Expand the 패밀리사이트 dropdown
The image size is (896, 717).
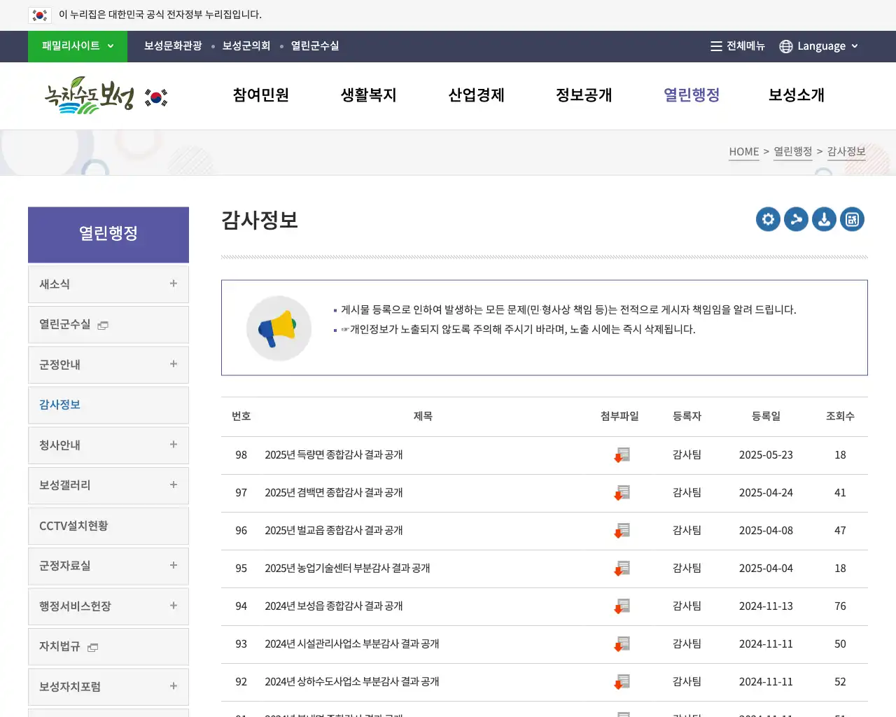point(78,46)
